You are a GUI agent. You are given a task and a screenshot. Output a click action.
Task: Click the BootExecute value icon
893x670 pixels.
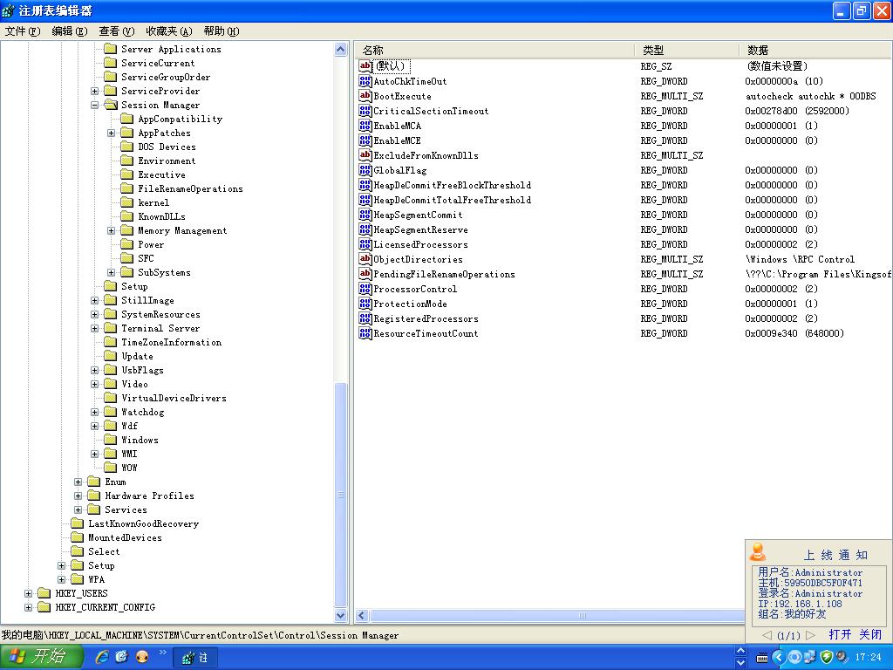point(365,96)
